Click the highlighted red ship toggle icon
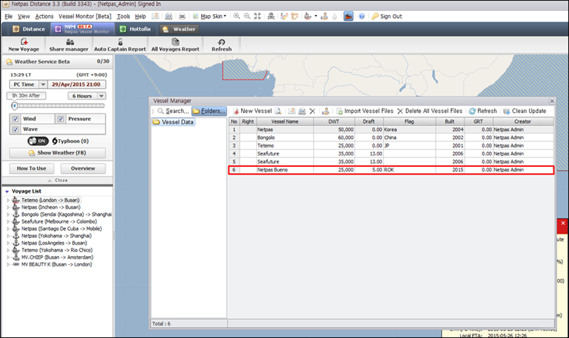The width and height of the screenshot is (569, 338). 348,16
